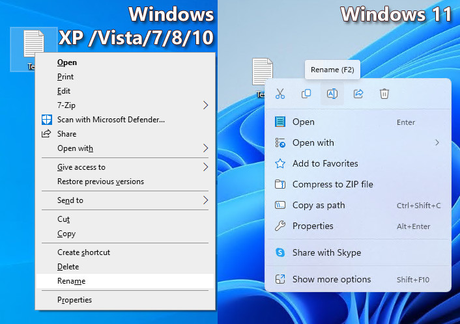Choose Share in classic context menu
The width and height of the screenshot is (460, 324).
click(x=125, y=134)
